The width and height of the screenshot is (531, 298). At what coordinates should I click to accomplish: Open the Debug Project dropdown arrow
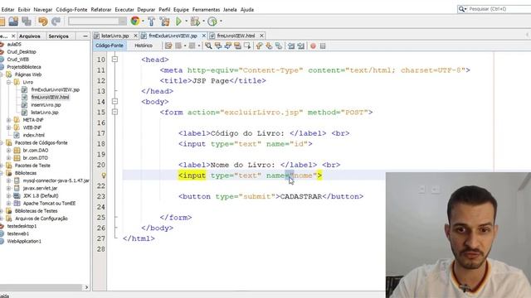point(203,22)
